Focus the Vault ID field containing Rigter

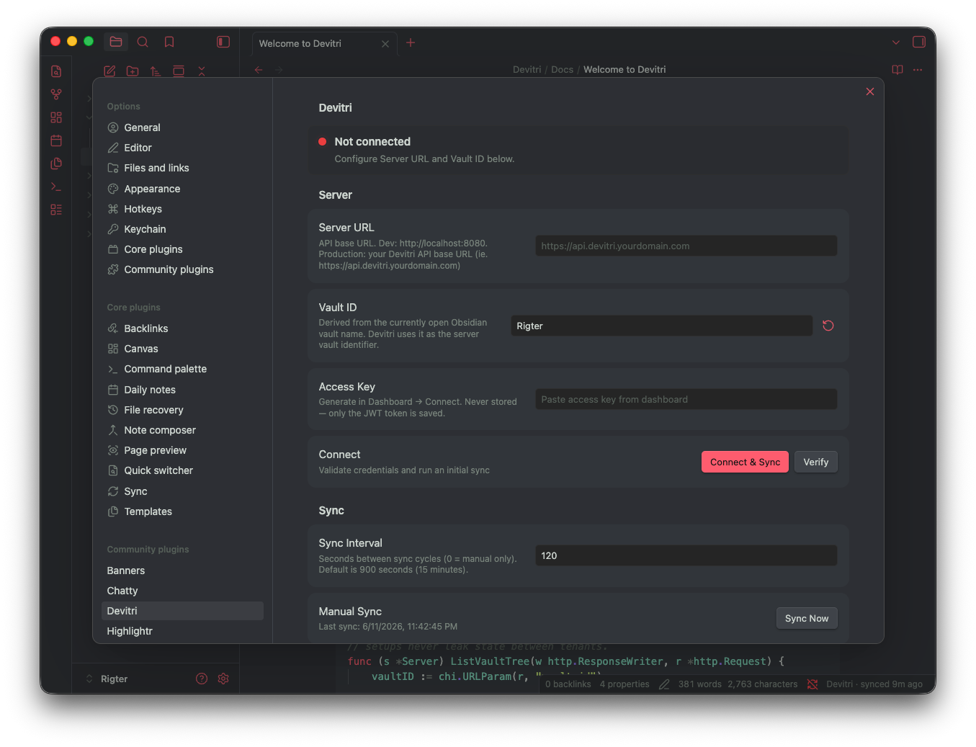pos(662,326)
